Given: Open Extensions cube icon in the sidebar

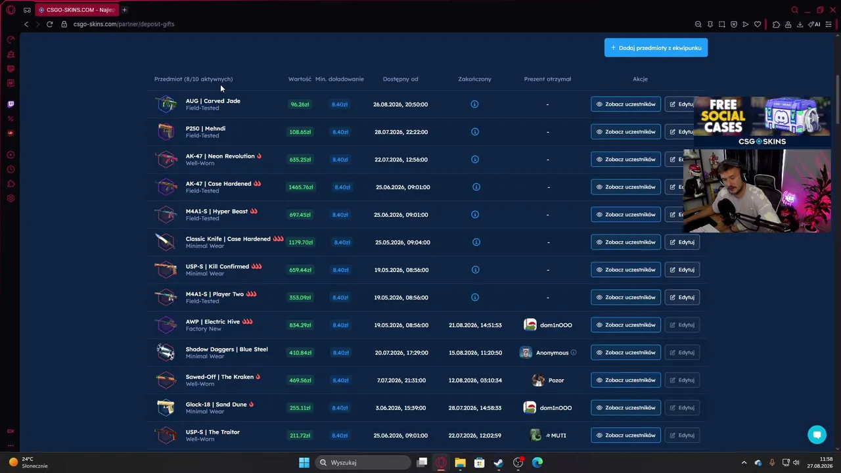Looking at the screenshot, I should 11,184.
